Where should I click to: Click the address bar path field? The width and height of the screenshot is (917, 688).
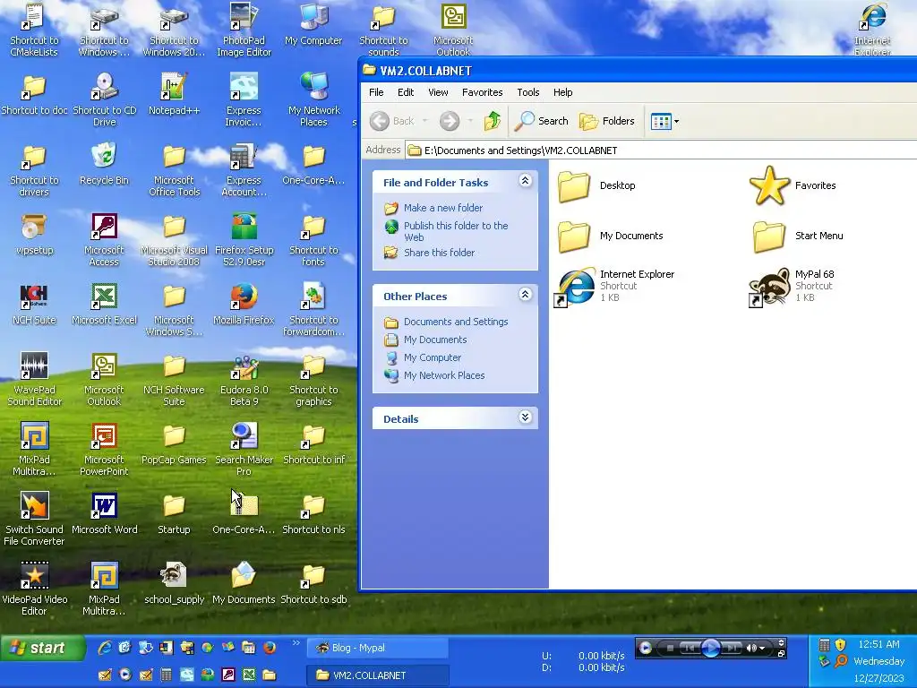(661, 150)
